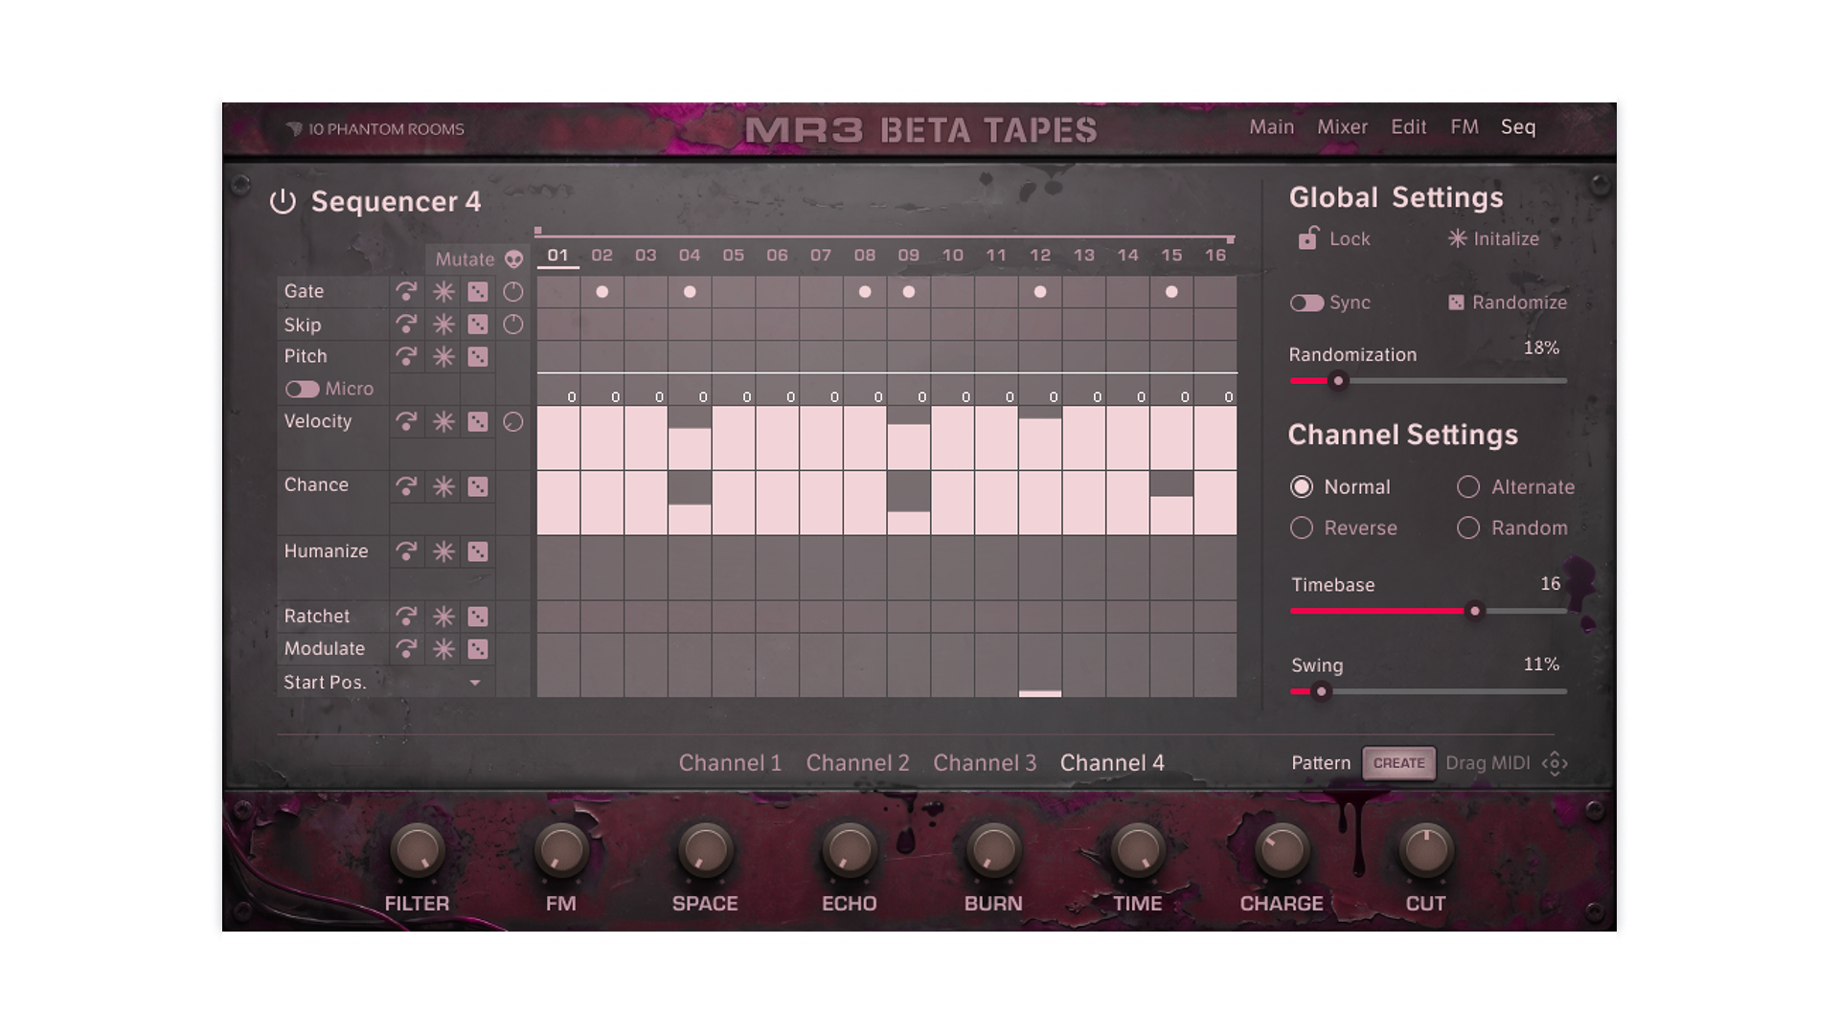Click the Lock button in Global Settings
Screen dimensions: 1839x1034
pyautogui.click(x=1334, y=238)
